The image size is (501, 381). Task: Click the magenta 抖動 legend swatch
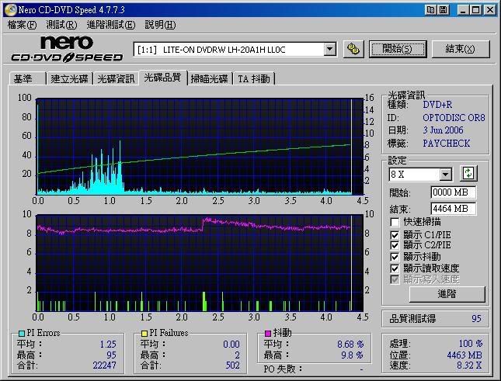click(268, 334)
